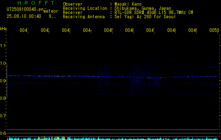Select 'Shibukawa, Gunma, Japan' location text

tap(143, 8)
